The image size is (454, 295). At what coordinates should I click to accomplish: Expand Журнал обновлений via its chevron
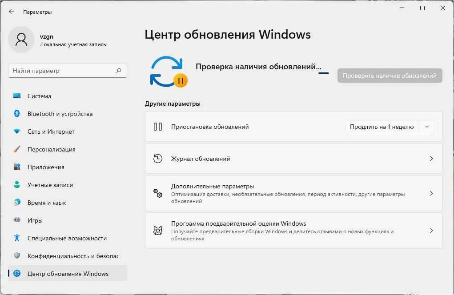coord(431,159)
